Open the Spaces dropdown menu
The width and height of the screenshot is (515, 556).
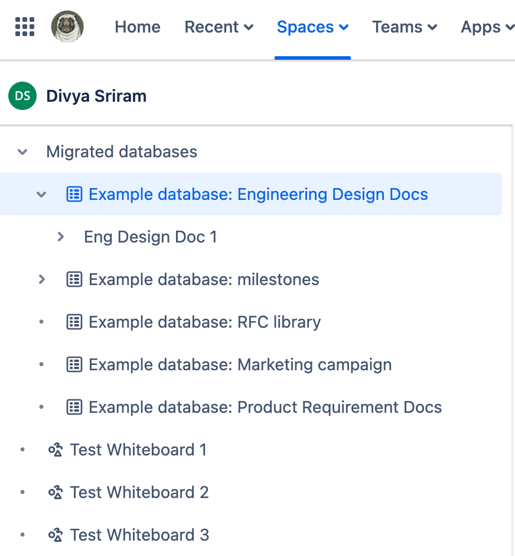(x=312, y=27)
